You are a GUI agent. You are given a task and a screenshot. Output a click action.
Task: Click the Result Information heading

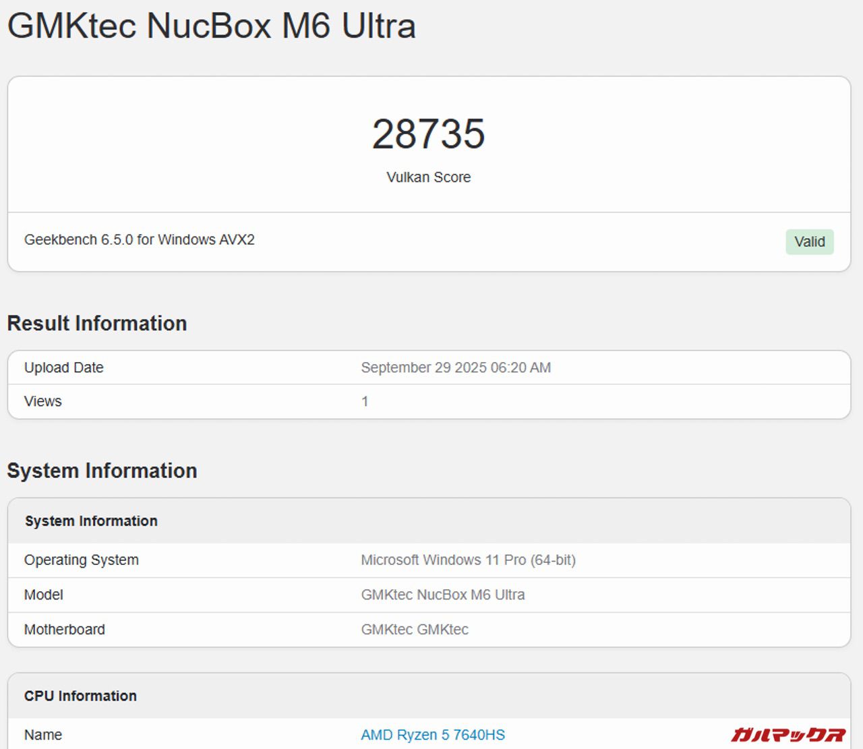point(97,324)
